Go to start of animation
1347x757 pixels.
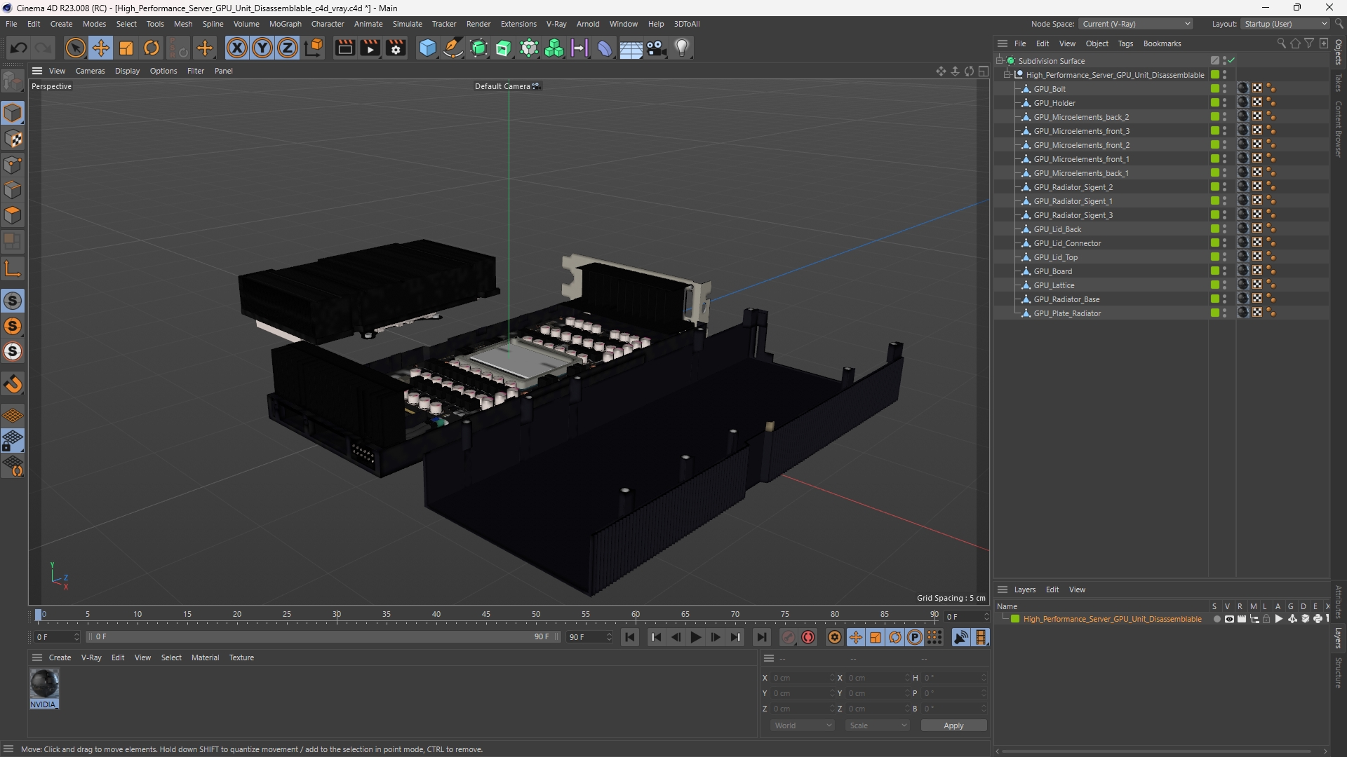[x=629, y=637]
